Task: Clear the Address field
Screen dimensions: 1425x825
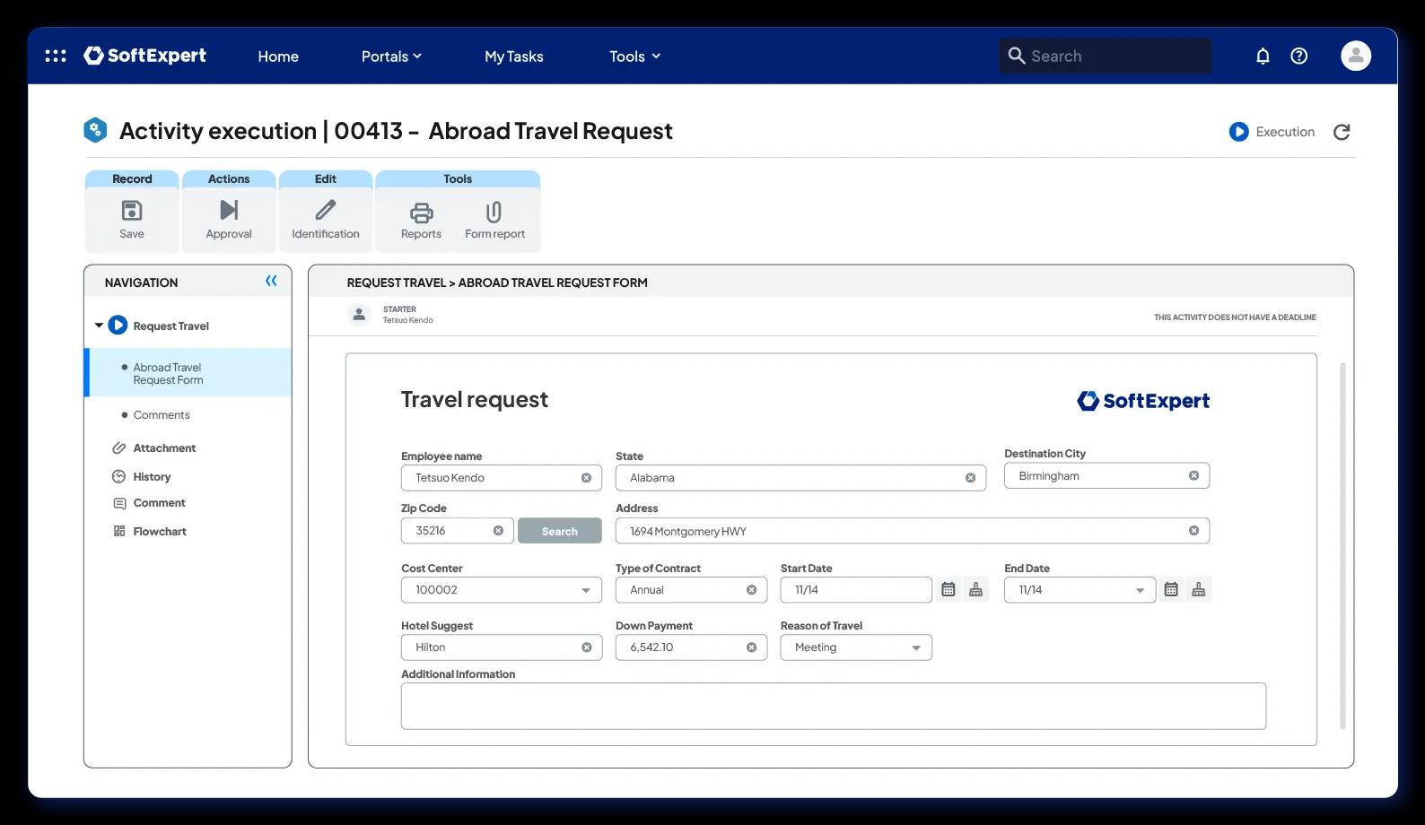Action: (1193, 531)
